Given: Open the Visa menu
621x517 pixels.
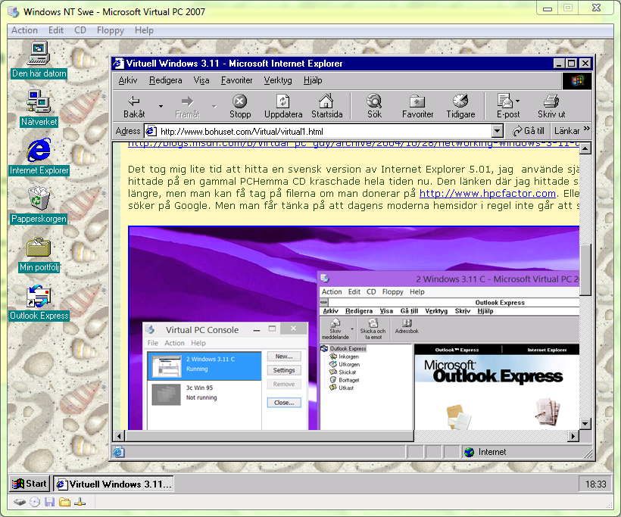Looking at the screenshot, I should (201, 80).
